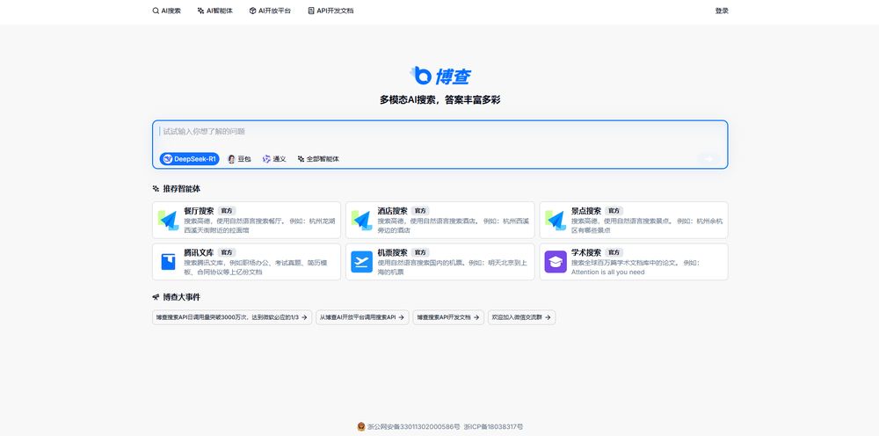
Task: Click the 餐厅搜索 paper plane icon
Action: coord(168,221)
